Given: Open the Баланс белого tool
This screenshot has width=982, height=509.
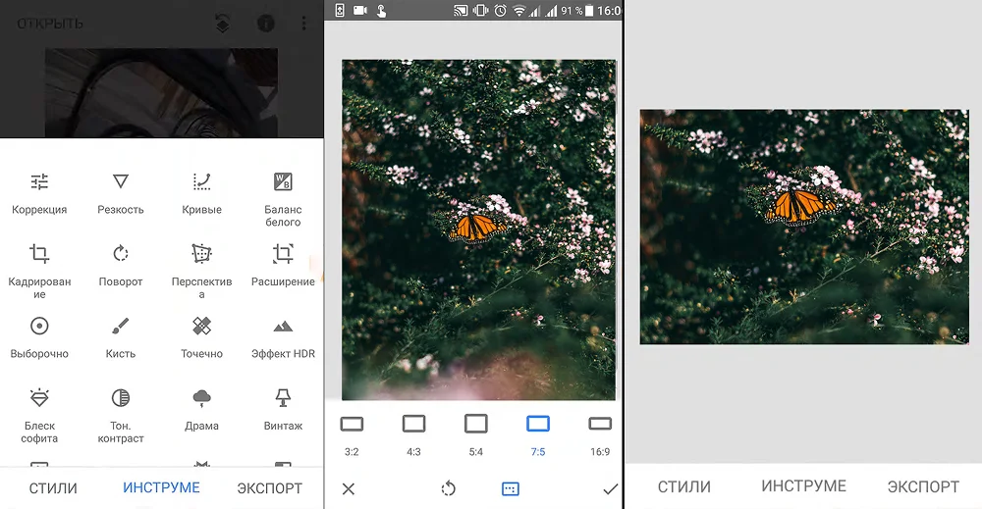Looking at the screenshot, I should pyautogui.click(x=283, y=199).
